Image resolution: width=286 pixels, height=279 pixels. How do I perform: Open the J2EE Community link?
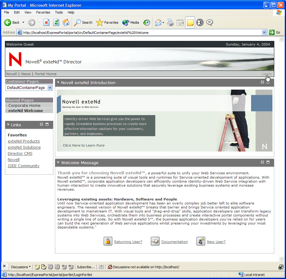point(23,166)
